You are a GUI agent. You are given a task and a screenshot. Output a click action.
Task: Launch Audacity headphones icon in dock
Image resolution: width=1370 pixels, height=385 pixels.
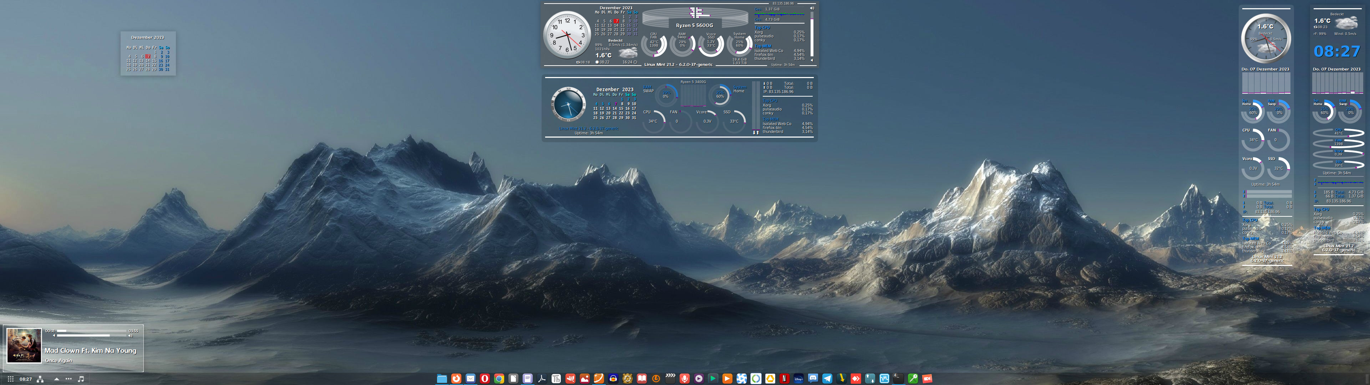[x=613, y=379]
